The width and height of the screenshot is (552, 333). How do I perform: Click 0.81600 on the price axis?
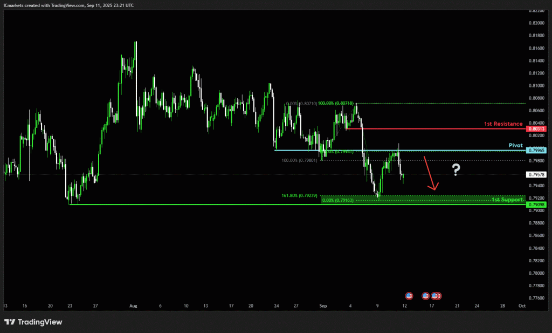536,48
